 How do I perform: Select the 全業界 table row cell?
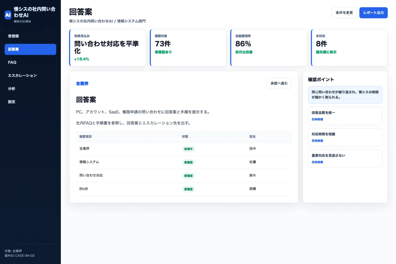(x=84, y=148)
